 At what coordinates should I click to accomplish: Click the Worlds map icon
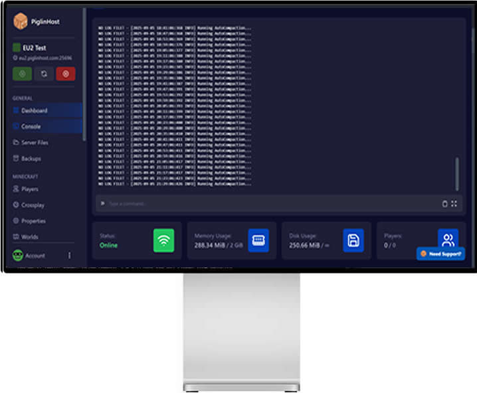(16, 237)
